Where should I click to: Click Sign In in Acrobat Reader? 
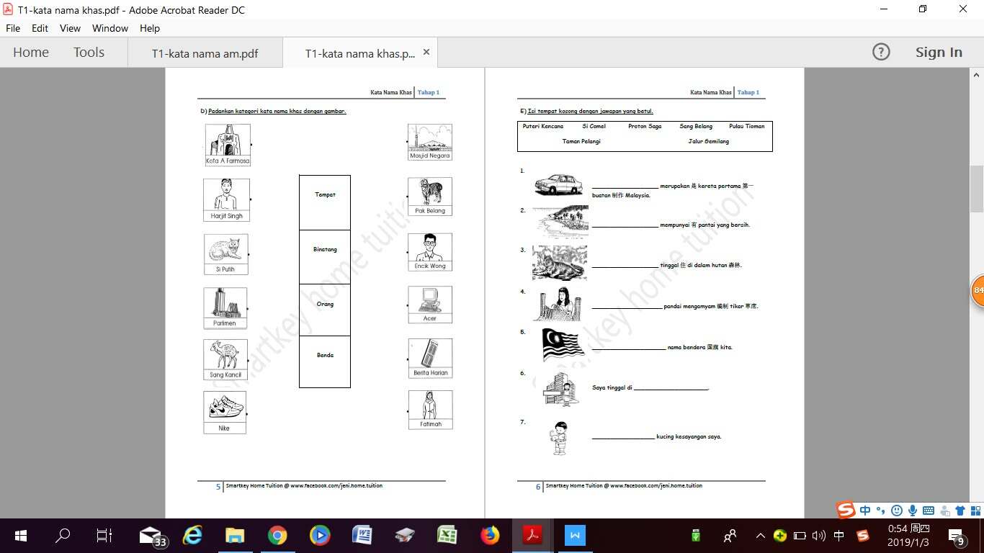click(x=938, y=52)
